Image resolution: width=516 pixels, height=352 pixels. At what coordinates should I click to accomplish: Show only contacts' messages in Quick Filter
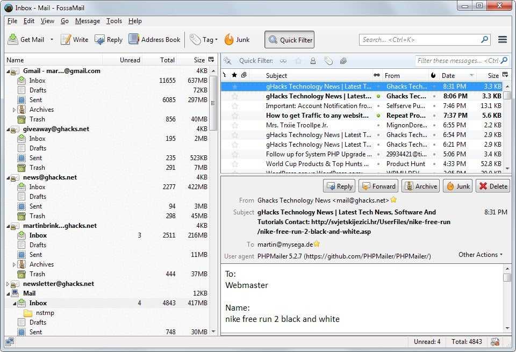pos(313,61)
